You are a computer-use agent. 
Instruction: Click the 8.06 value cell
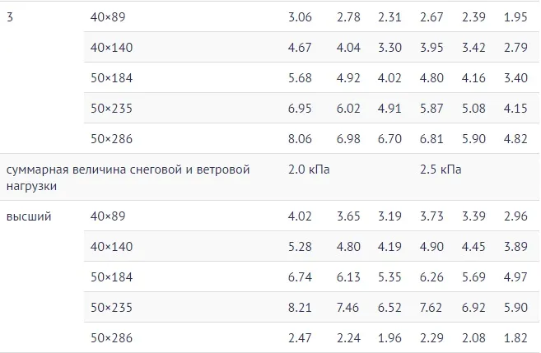click(x=301, y=139)
